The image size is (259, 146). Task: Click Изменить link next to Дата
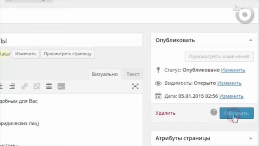[x=231, y=96]
